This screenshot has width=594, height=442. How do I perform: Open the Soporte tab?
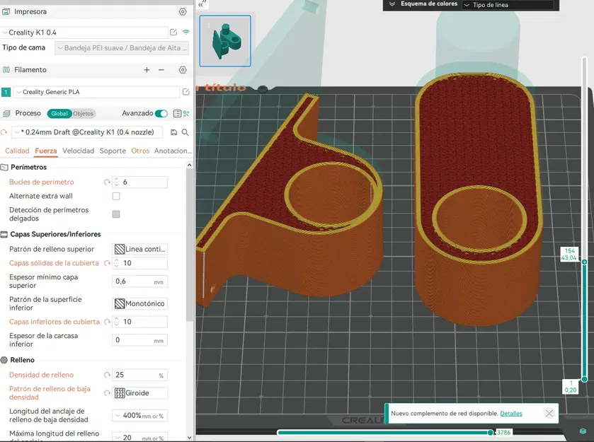[113, 151]
